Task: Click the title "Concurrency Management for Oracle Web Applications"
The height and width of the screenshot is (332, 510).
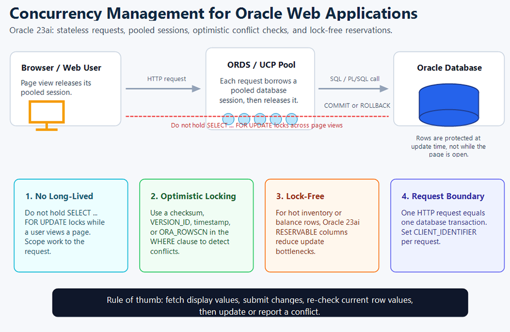Action: coord(213,13)
